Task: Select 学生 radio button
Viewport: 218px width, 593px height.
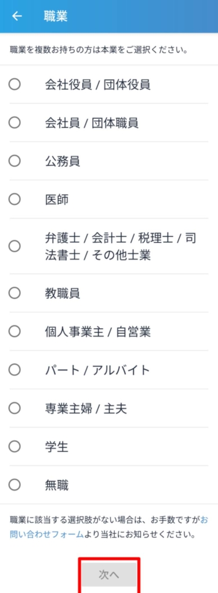Action: [x=14, y=446]
